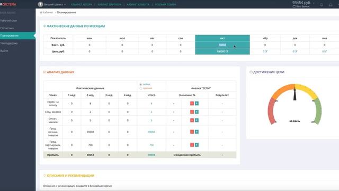Viewport: 339px width, 191px height.
Task: Click minus button in Оплач. заказов row
Action: tap(192, 120)
